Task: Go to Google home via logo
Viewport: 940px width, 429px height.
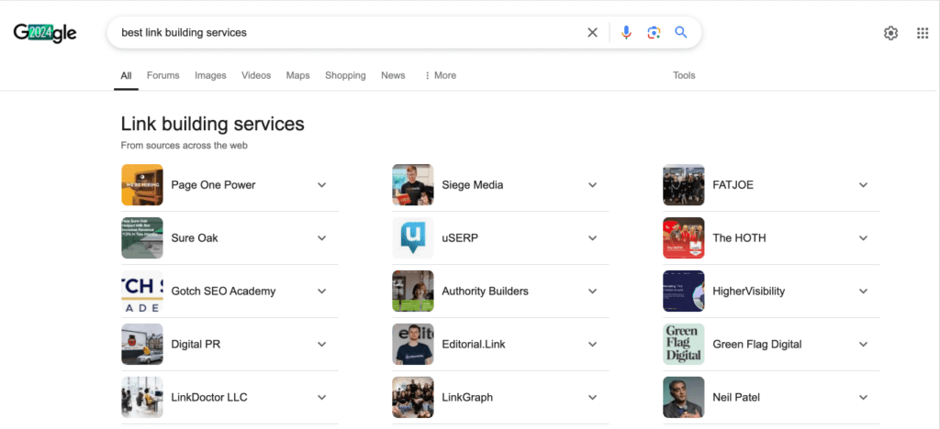Action: [45, 32]
